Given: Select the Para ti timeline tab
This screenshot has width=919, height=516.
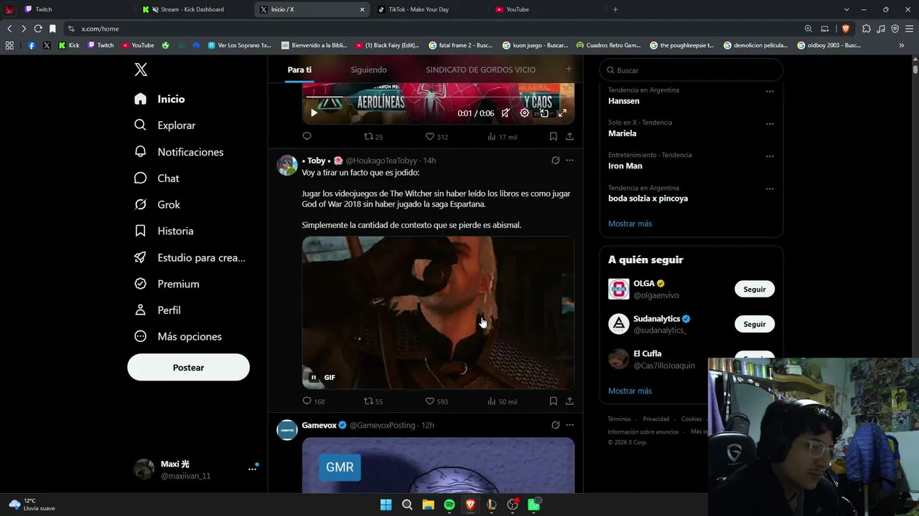Looking at the screenshot, I should pyautogui.click(x=299, y=70).
